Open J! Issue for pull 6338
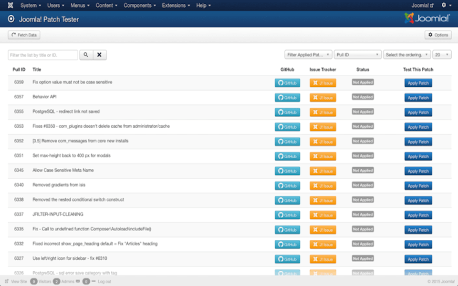 [323, 201]
